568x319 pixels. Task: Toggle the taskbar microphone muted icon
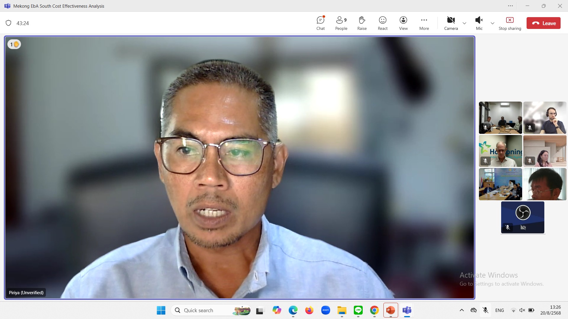click(485, 310)
